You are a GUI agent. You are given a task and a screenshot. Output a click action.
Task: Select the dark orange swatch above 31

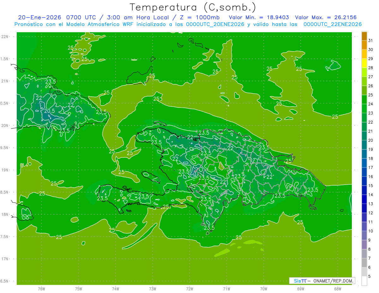pos(364,36)
